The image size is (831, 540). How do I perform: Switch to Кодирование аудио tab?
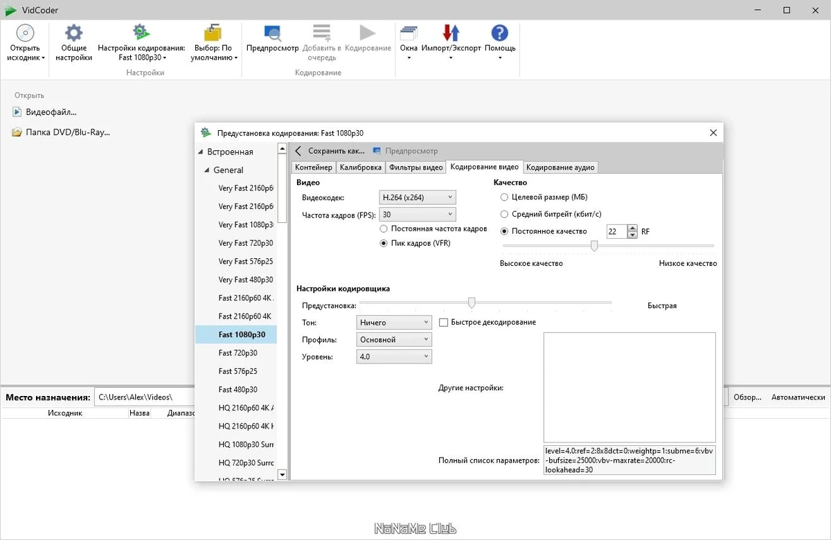pyautogui.click(x=560, y=167)
